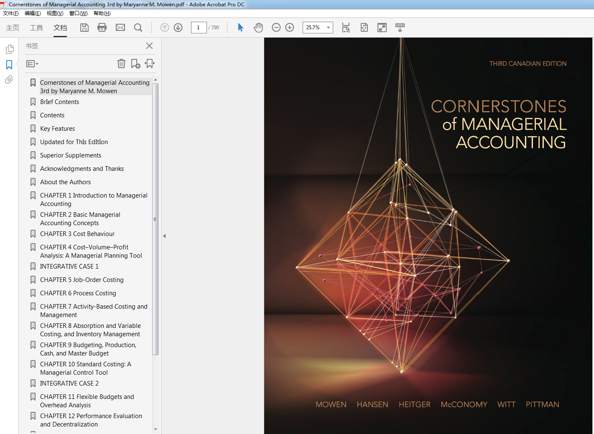Toggle the Bookmarks panel sidebar icon
This screenshot has height=434, width=594.
[x=9, y=65]
